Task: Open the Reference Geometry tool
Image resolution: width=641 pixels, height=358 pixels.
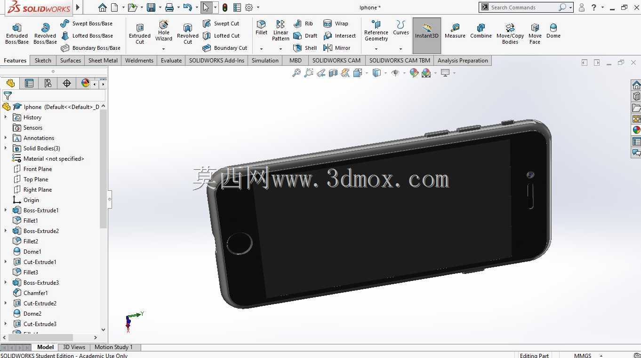Action: click(x=376, y=31)
